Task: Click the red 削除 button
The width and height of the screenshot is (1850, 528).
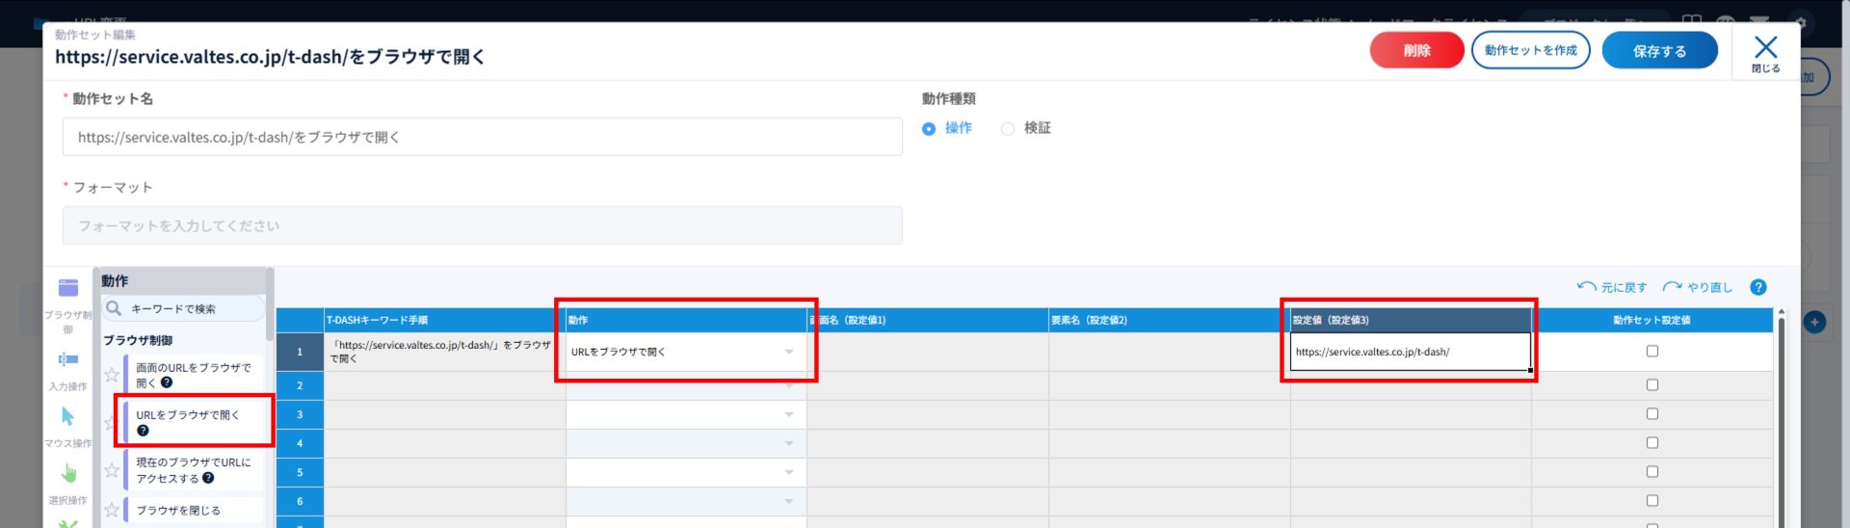Action: pyautogui.click(x=1415, y=50)
